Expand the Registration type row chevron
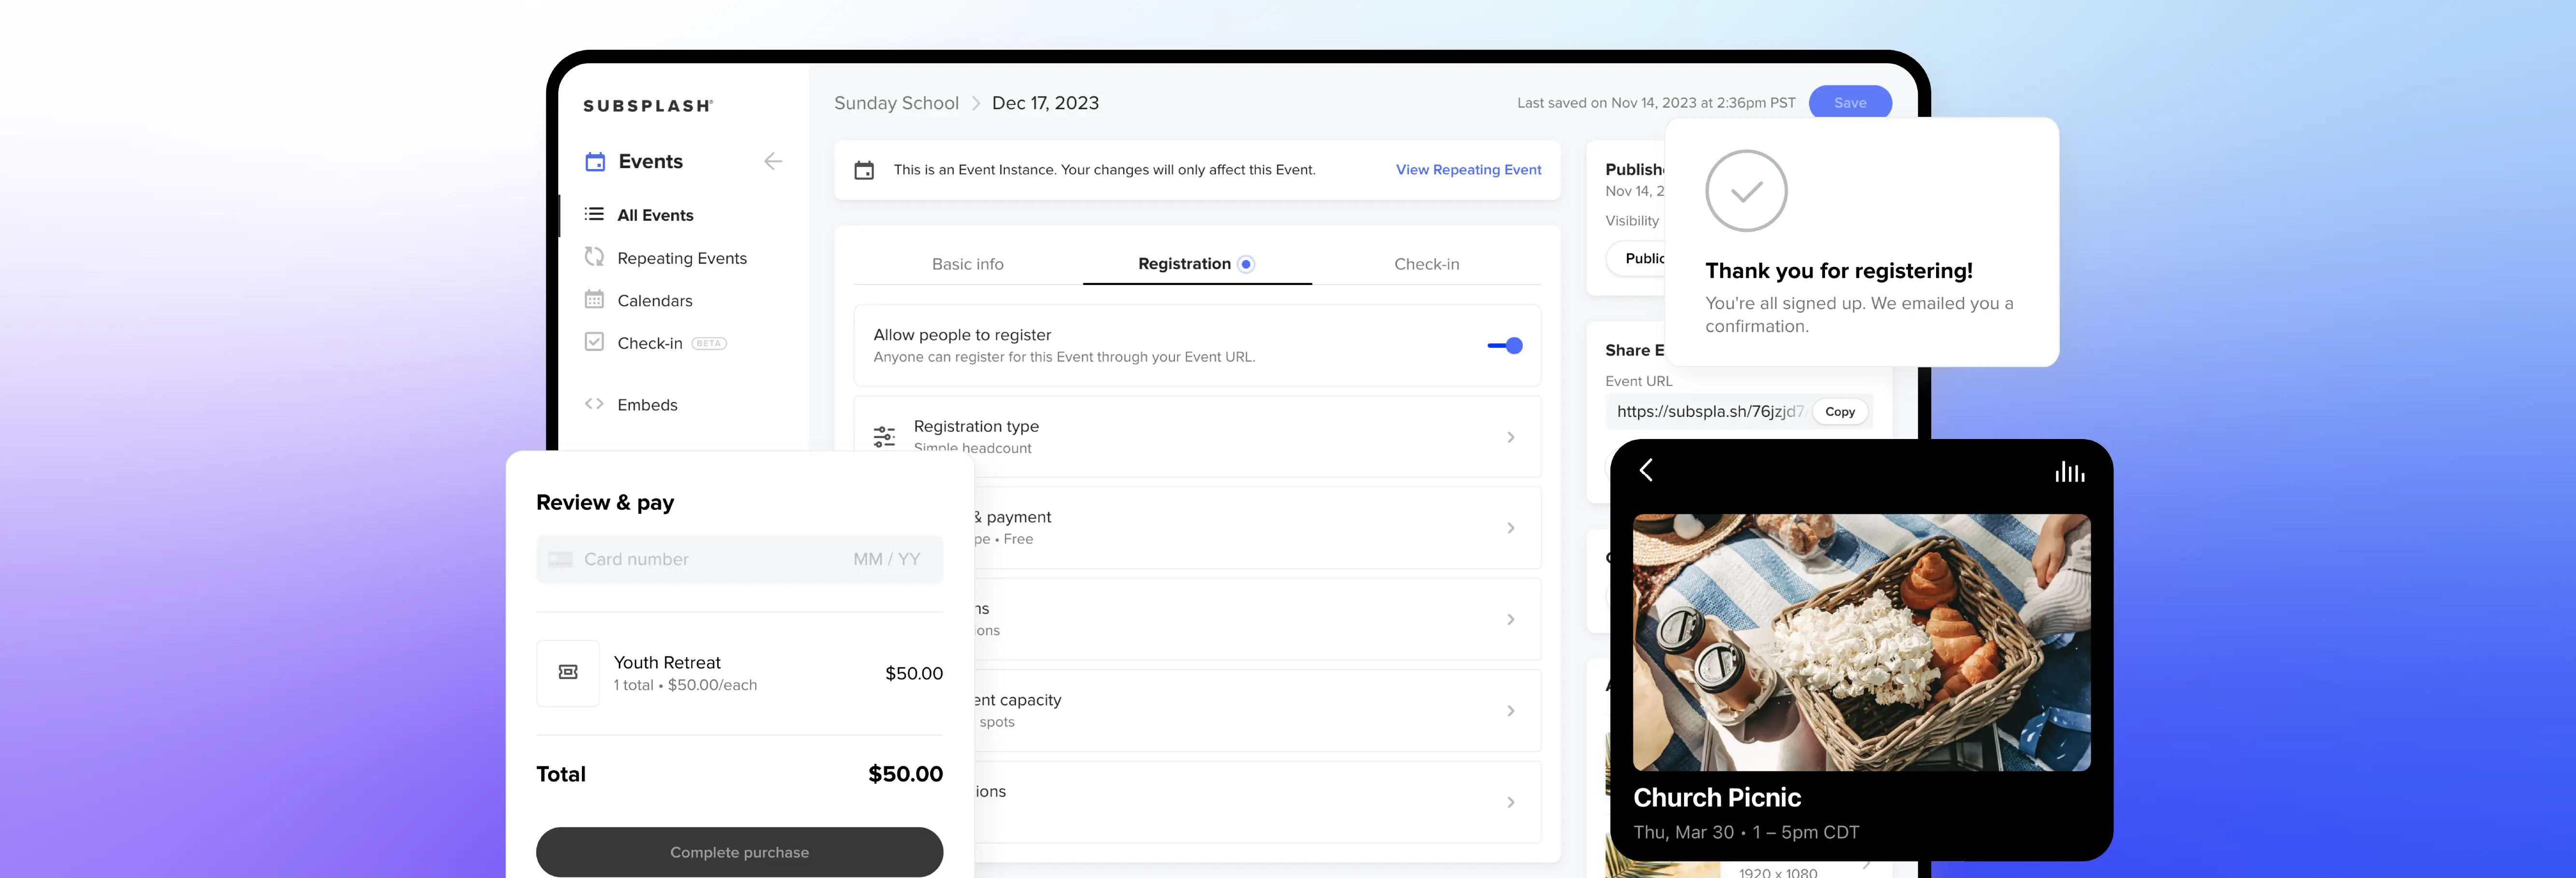Screen dimensions: 2576x878 pyautogui.click(x=1510, y=436)
